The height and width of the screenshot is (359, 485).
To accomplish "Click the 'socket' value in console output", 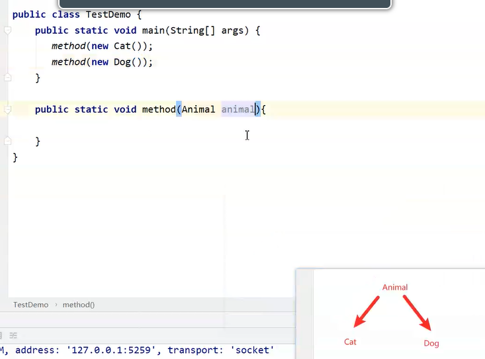I will point(252,350).
